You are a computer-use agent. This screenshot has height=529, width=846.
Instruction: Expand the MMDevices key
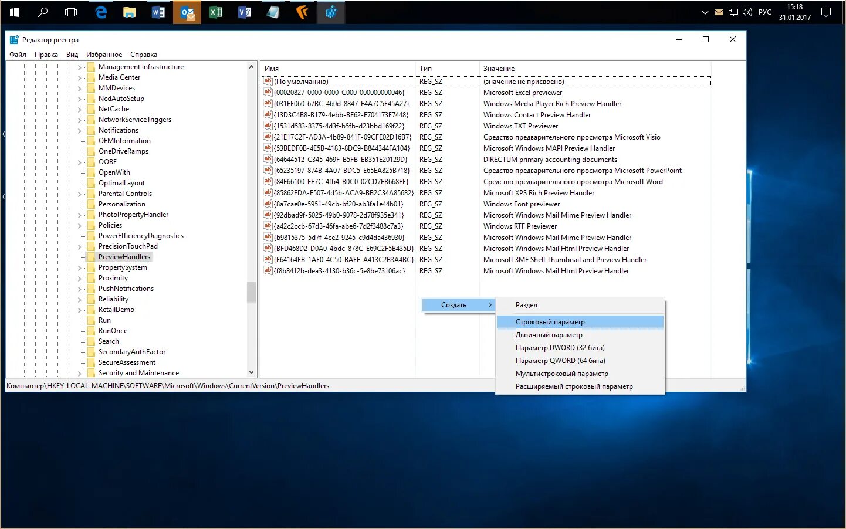(x=80, y=89)
